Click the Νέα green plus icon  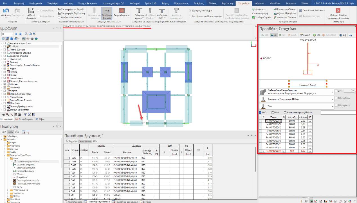tap(317, 35)
